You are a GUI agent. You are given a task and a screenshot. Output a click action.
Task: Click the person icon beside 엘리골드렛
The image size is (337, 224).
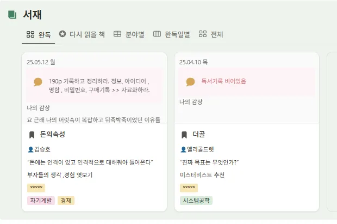click(183, 149)
